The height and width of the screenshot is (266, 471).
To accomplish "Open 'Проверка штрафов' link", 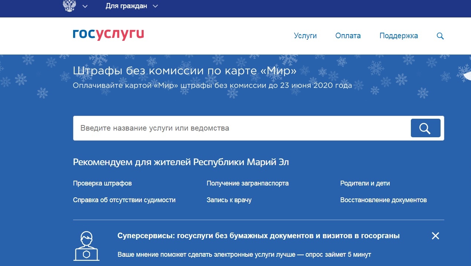I will tap(102, 183).
